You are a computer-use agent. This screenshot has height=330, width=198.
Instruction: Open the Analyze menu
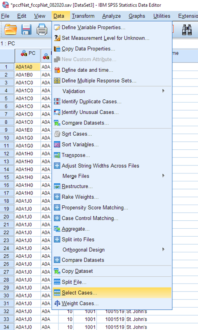112,16
